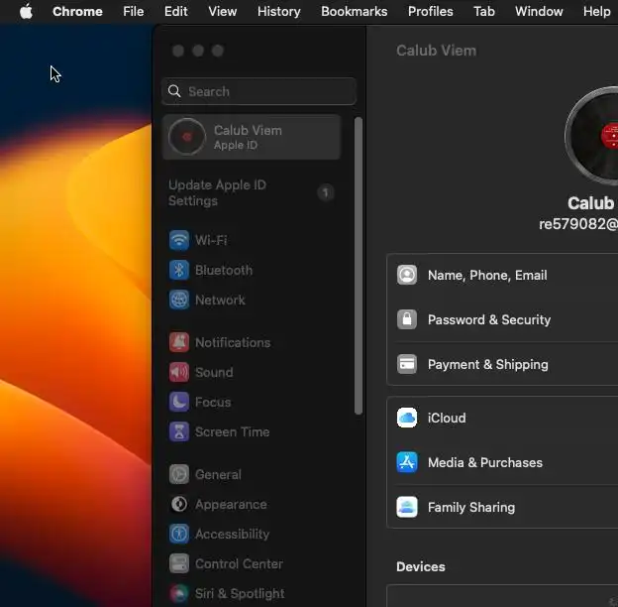Click the Bluetooth icon in sidebar

179,270
